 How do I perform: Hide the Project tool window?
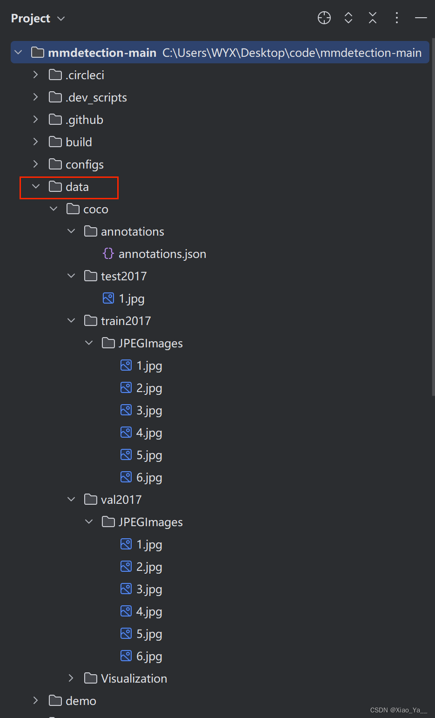[x=421, y=18]
